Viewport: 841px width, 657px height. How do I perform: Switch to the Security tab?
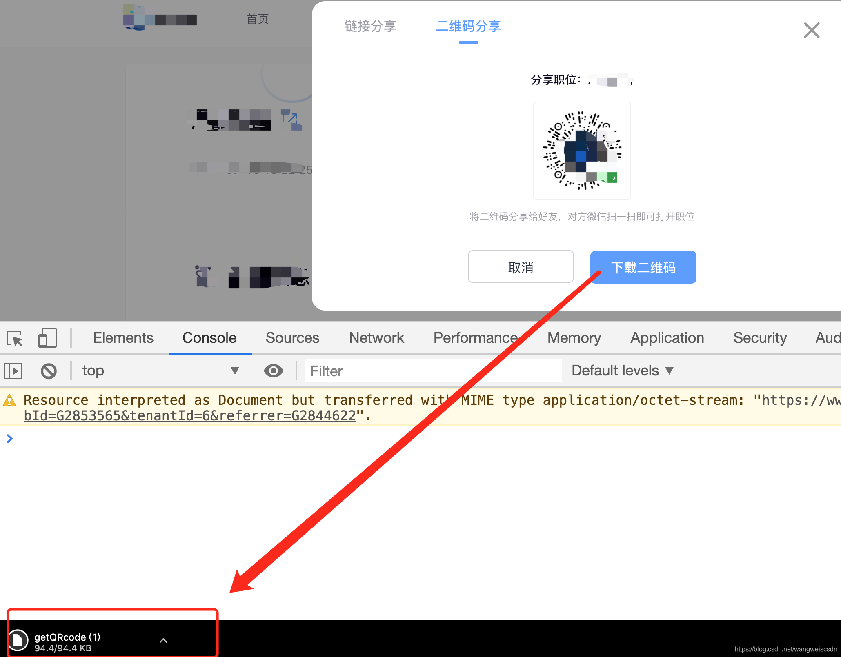click(760, 338)
